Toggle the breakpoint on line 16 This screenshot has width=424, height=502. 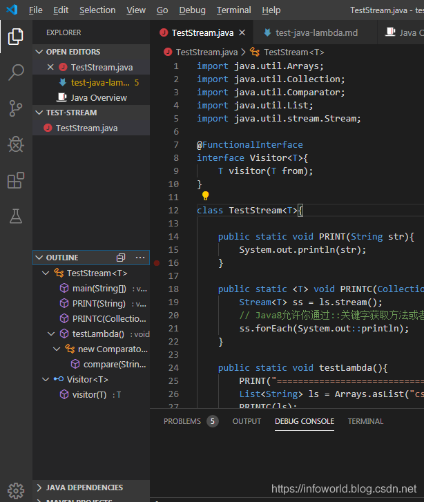(x=157, y=263)
